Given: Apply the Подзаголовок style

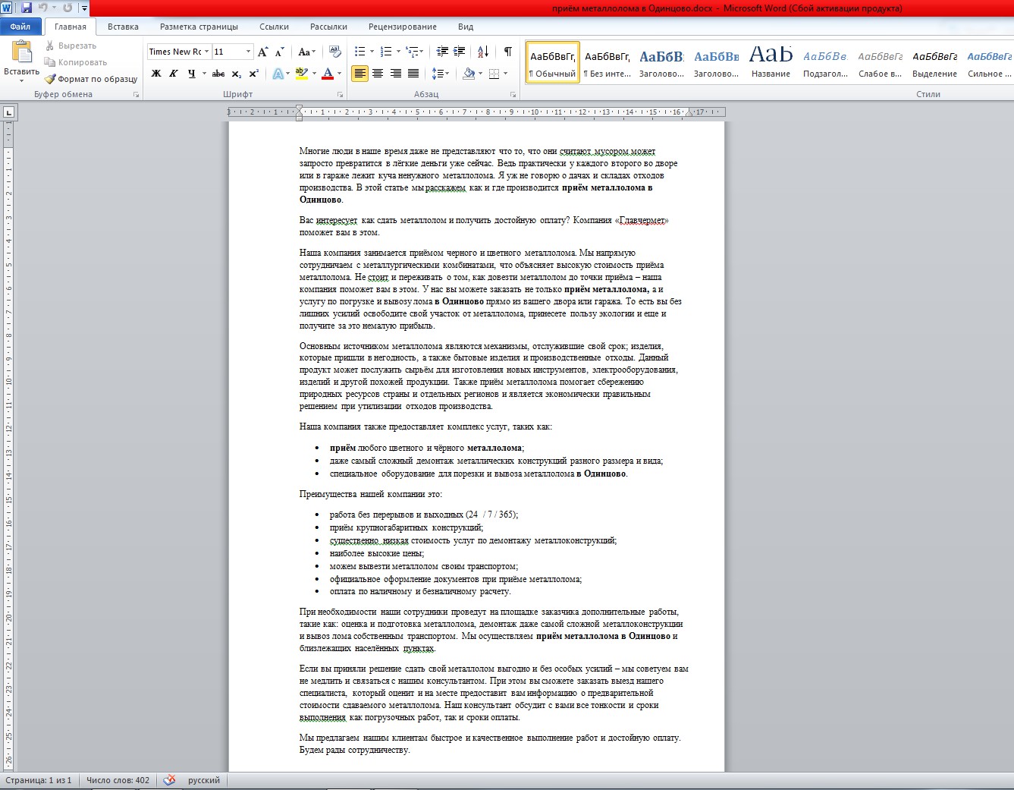Looking at the screenshot, I should (825, 62).
